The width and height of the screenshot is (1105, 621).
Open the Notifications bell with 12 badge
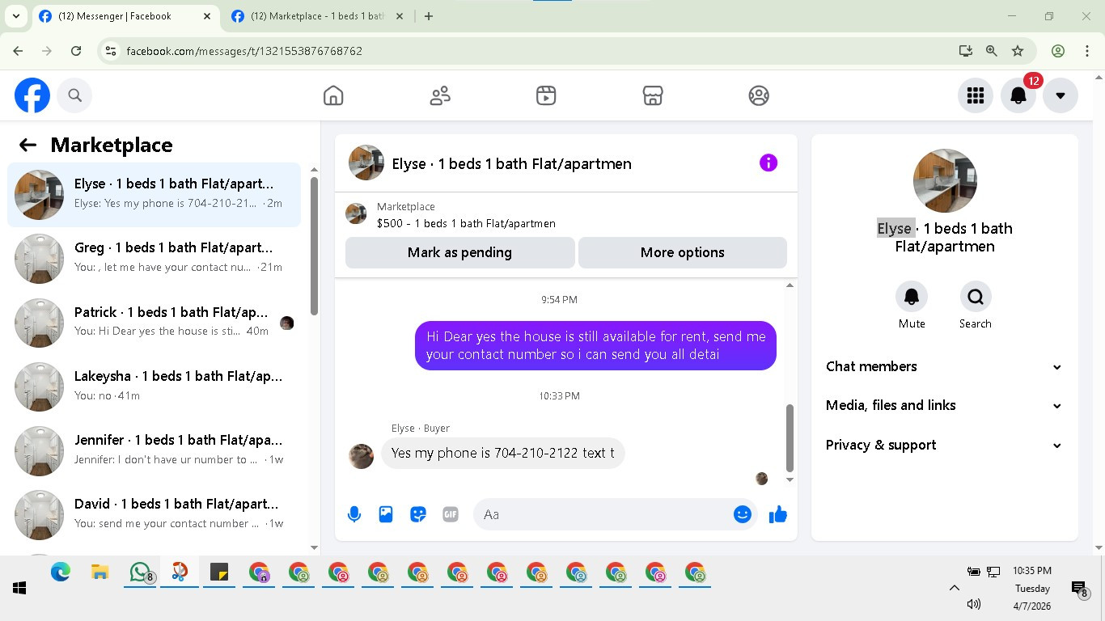(1018, 95)
